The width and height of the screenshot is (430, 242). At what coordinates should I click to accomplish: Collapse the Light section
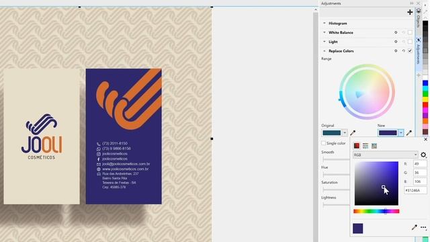[x=325, y=42]
